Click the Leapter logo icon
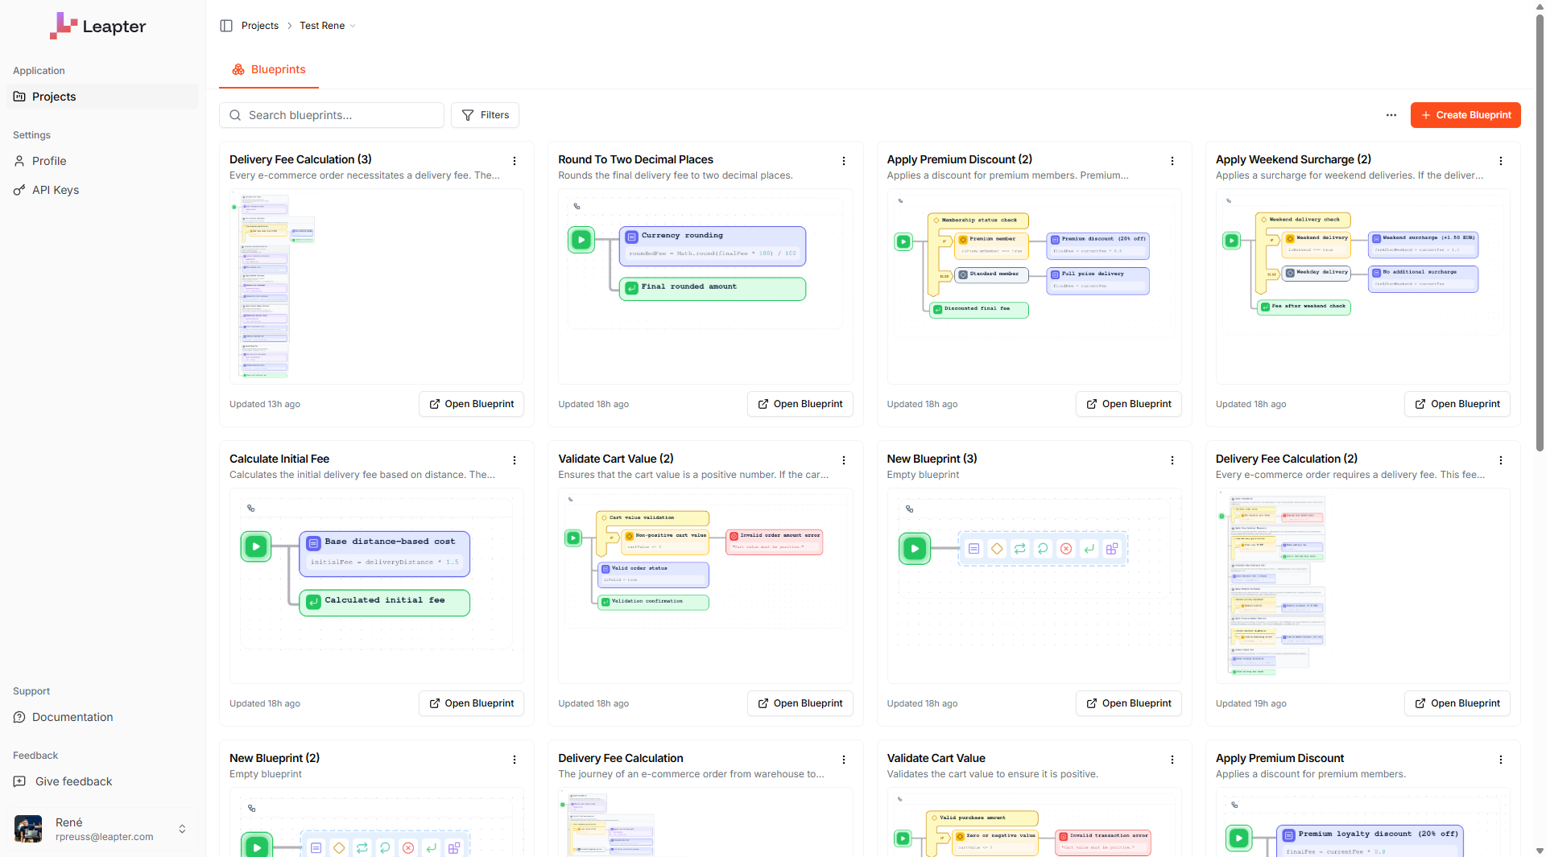The width and height of the screenshot is (1546, 857). point(64,25)
